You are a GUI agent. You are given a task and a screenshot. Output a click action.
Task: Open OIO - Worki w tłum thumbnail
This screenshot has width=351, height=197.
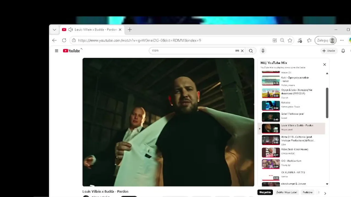(271, 164)
